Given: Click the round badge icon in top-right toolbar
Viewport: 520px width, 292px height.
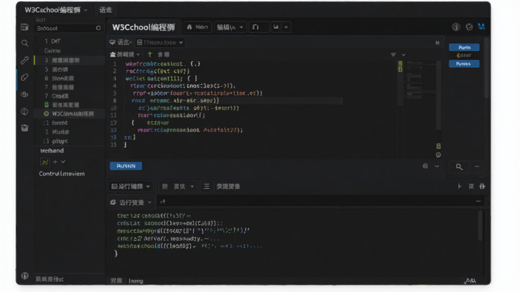Looking at the screenshot, I should [456, 27].
